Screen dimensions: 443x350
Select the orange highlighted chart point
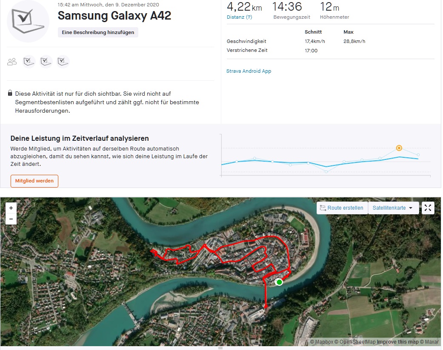tap(399, 148)
